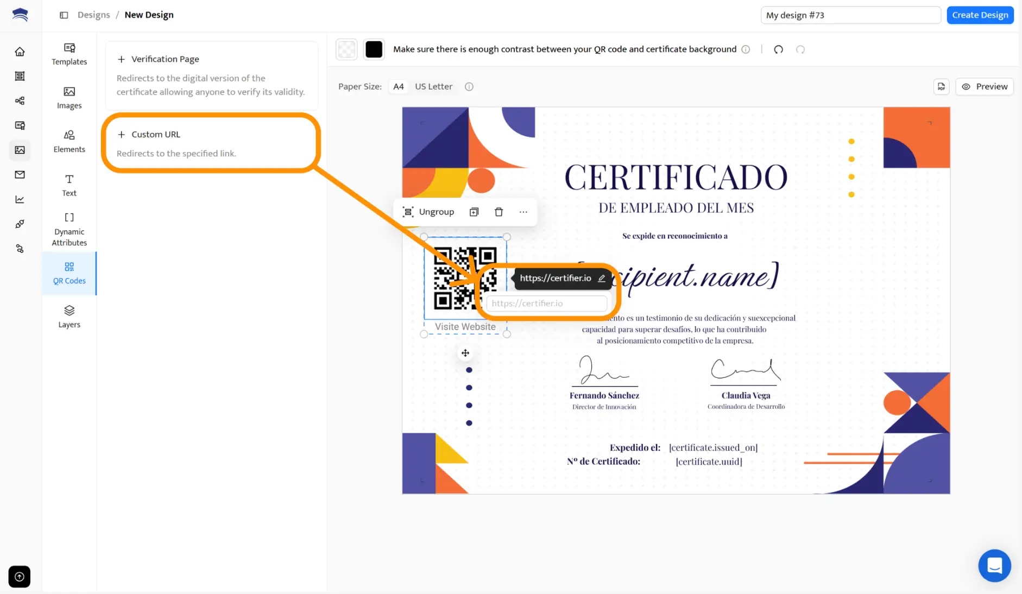
Task: Download the certificate as PDF
Action: point(941,86)
